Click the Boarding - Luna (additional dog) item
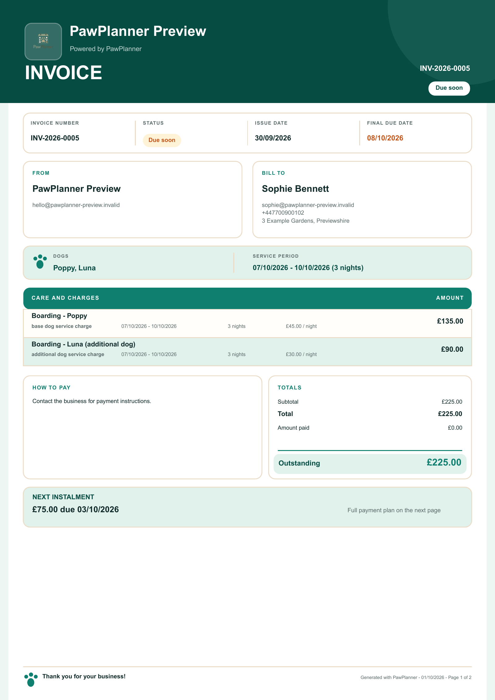Viewport: 495px width, 700px height. [247, 352]
